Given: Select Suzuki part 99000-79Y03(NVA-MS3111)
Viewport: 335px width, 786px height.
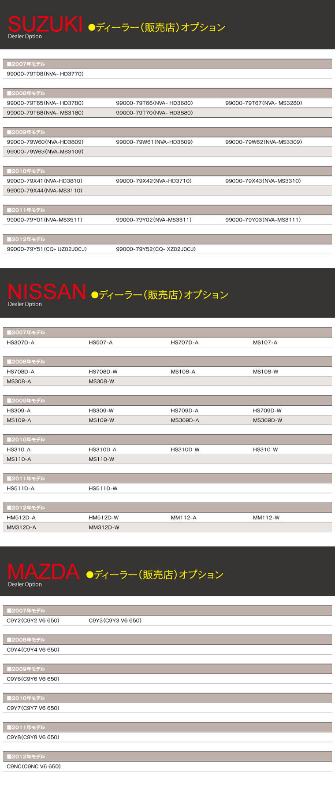Looking at the screenshot, I should coord(263,220).
